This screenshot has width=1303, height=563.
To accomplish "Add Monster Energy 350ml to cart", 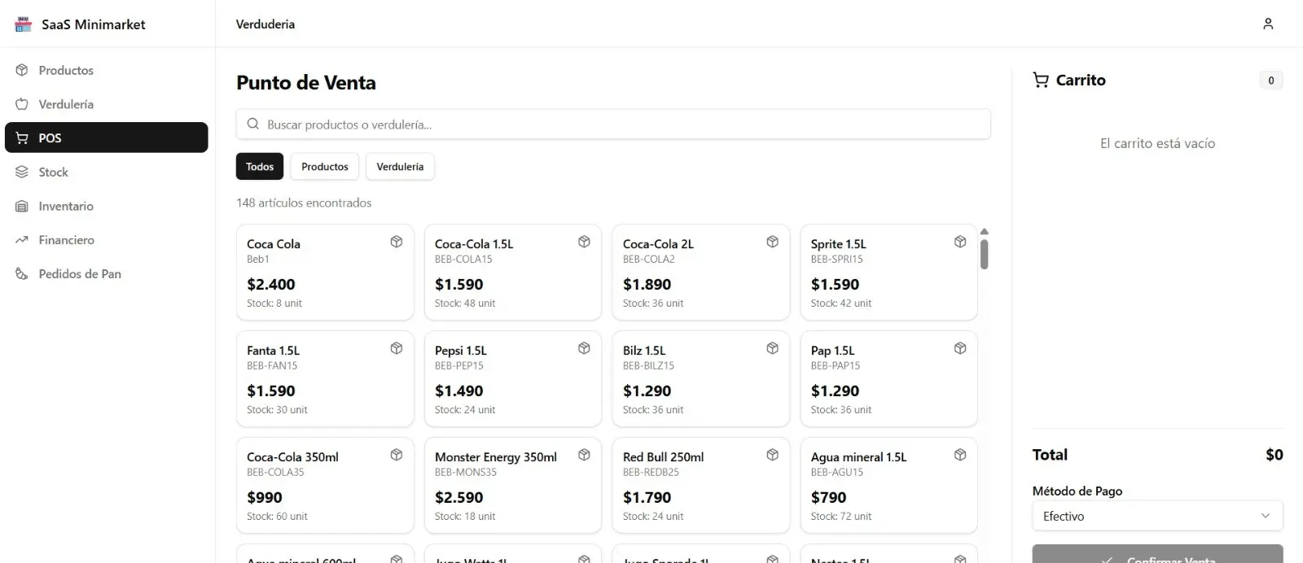I will point(512,486).
